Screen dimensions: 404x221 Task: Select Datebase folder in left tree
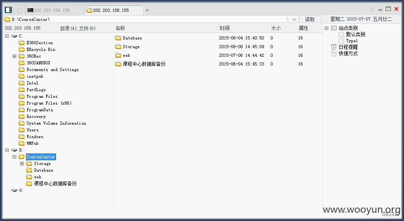pos(43,170)
